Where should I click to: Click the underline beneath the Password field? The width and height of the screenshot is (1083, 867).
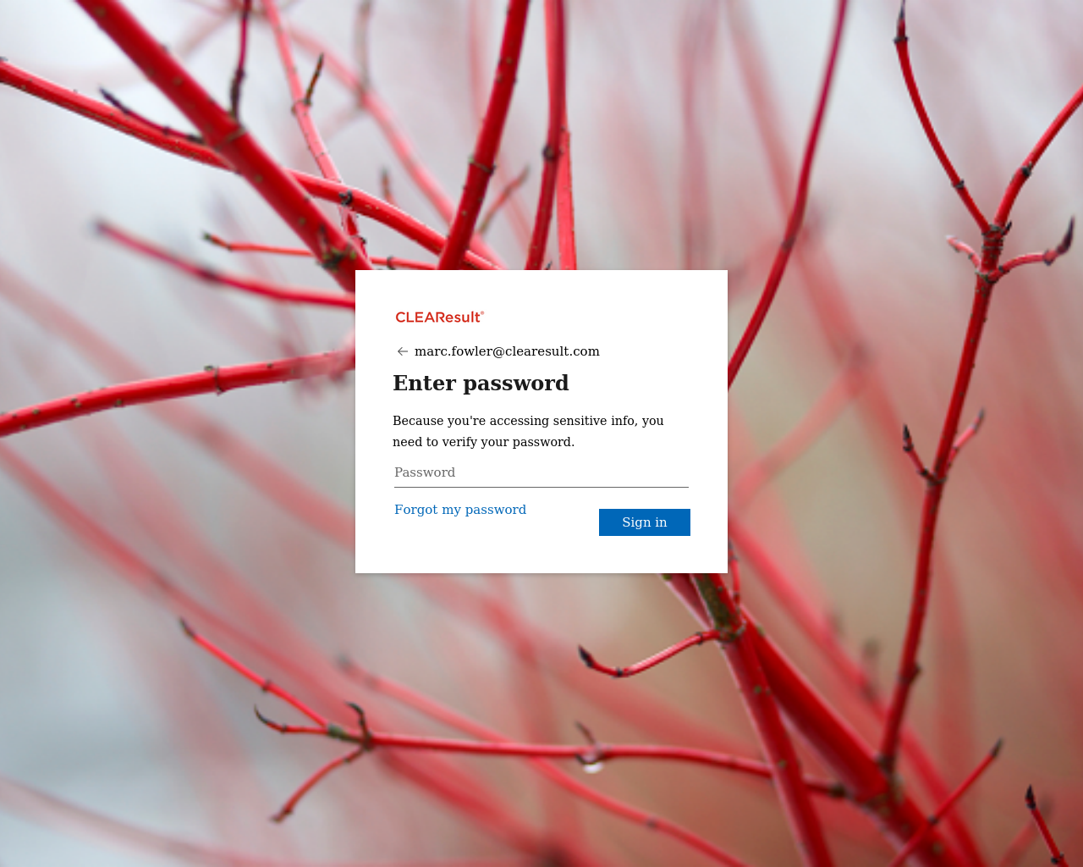click(541, 487)
